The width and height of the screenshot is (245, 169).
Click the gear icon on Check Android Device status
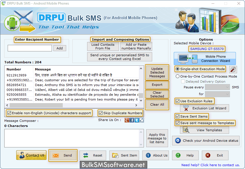point(178,141)
